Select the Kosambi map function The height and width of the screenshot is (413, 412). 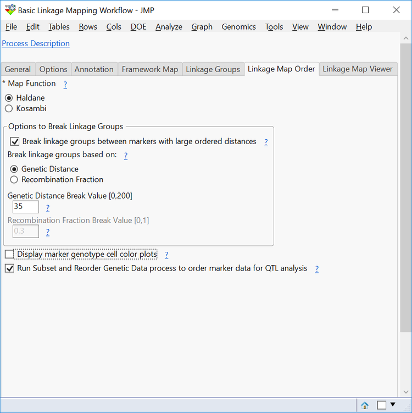9,108
